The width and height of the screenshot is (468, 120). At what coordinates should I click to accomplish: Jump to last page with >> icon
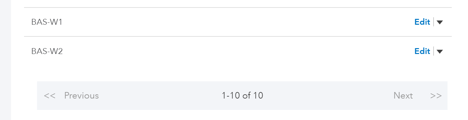[436, 96]
